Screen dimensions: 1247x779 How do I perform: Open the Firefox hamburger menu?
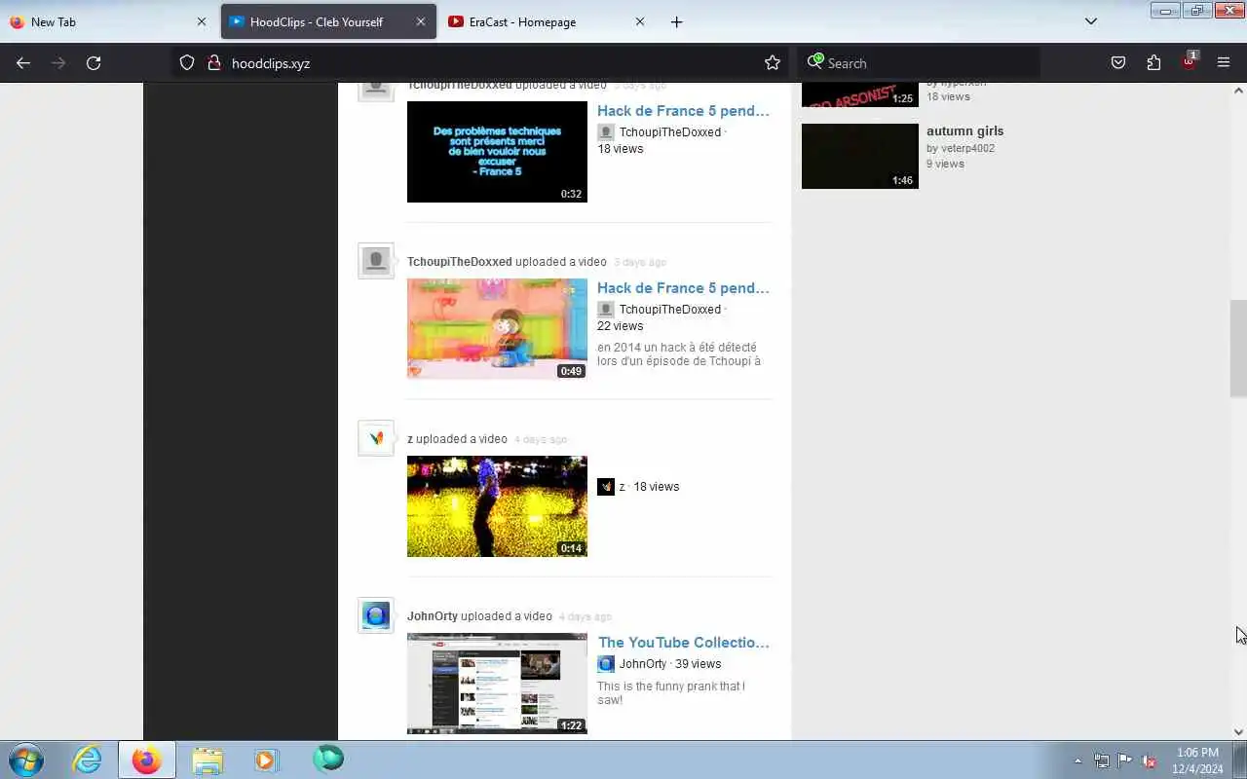(1224, 63)
